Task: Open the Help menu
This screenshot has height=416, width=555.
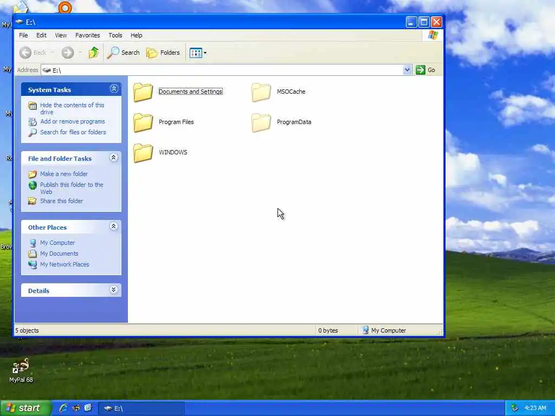Action: tap(136, 35)
